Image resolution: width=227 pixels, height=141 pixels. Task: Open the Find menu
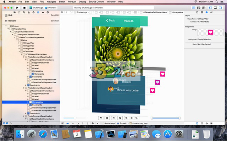tap(42, 2)
